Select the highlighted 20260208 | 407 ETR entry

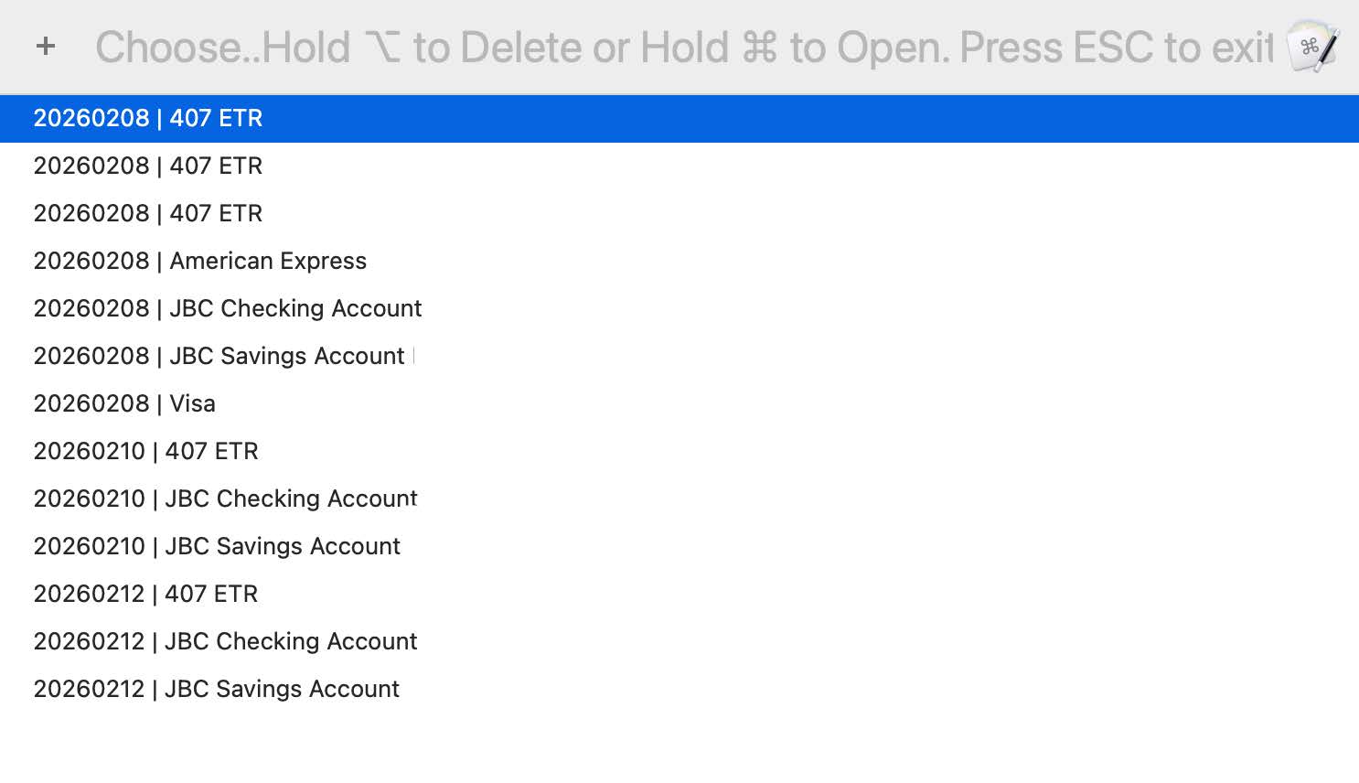coord(148,119)
